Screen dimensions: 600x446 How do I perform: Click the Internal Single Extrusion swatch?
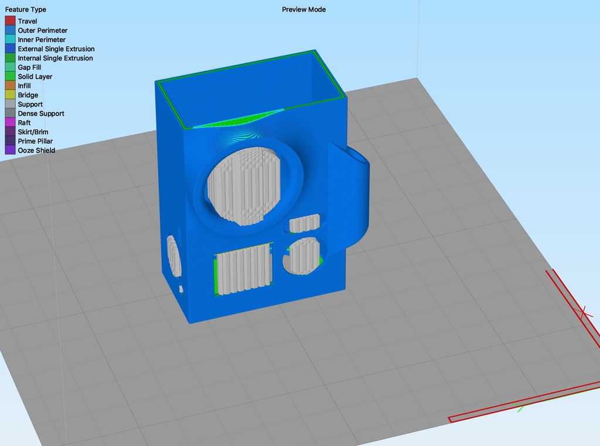(x=10, y=58)
